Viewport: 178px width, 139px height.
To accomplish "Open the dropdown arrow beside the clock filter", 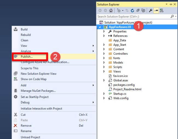I will (x=123, y=11).
